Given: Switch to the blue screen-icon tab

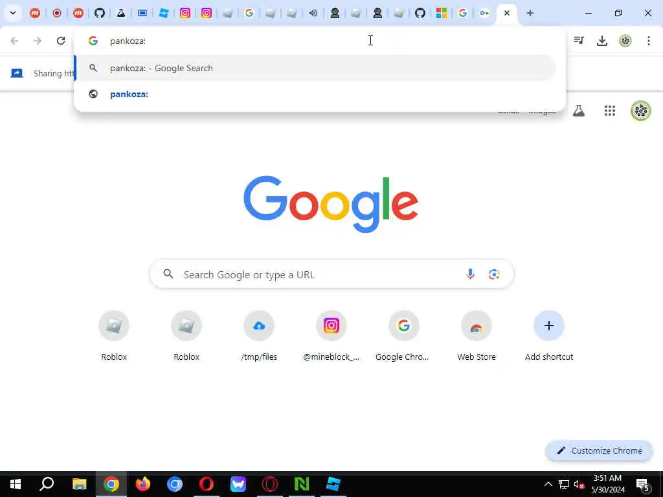Looking at the screenshot, I should tap(142, 13).
